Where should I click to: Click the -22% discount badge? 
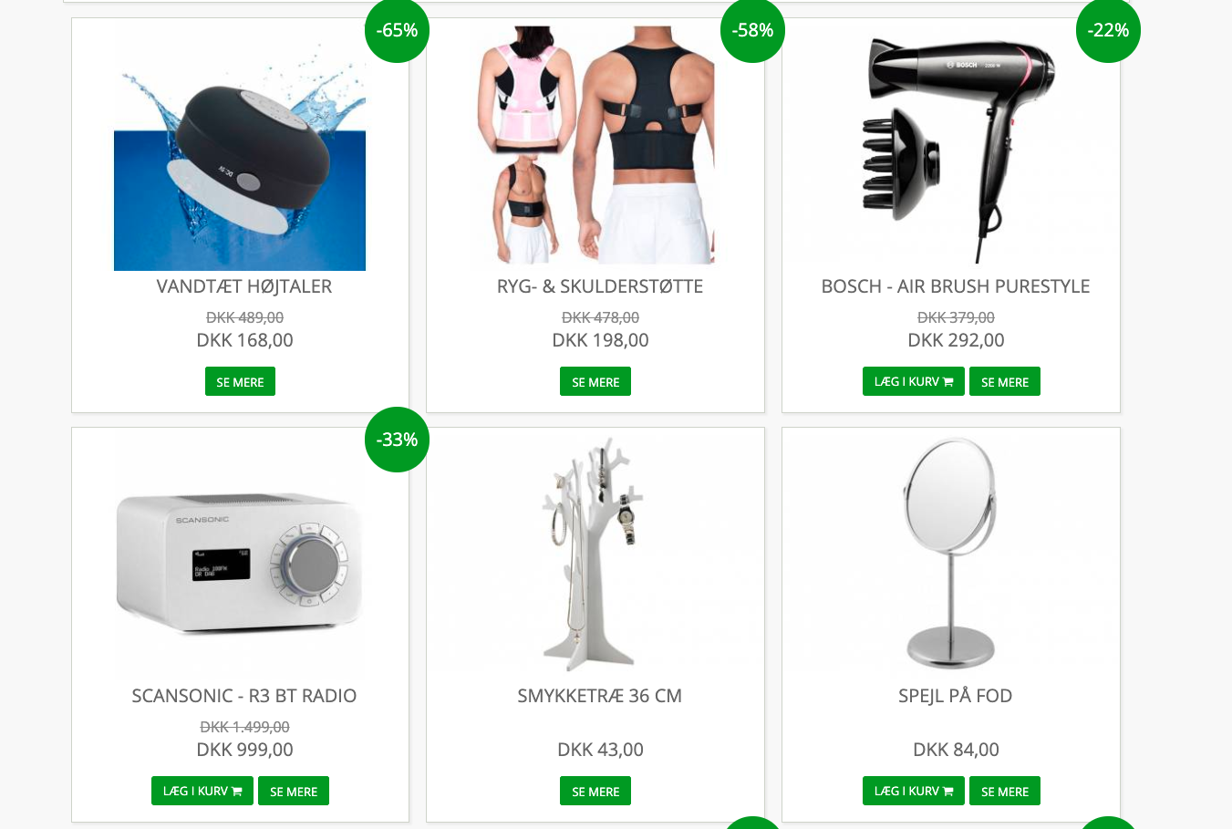tap(1108, 31)
